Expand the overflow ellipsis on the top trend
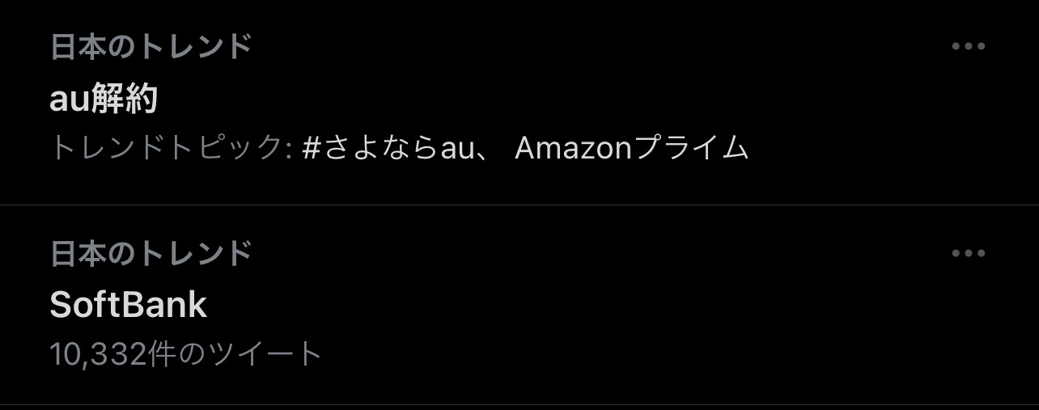Viewport: 1039px width, 410px height. tap(968, 46)
